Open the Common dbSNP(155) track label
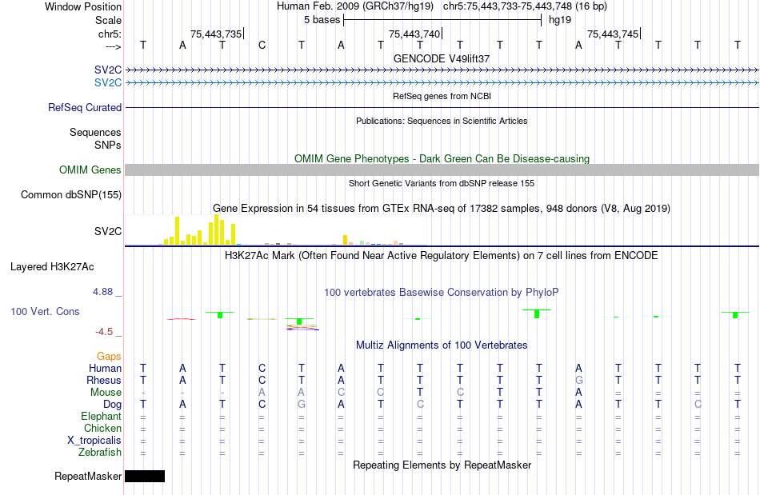Screen dimensions: 760x495 pyautogui.click(x=70, y=194)
